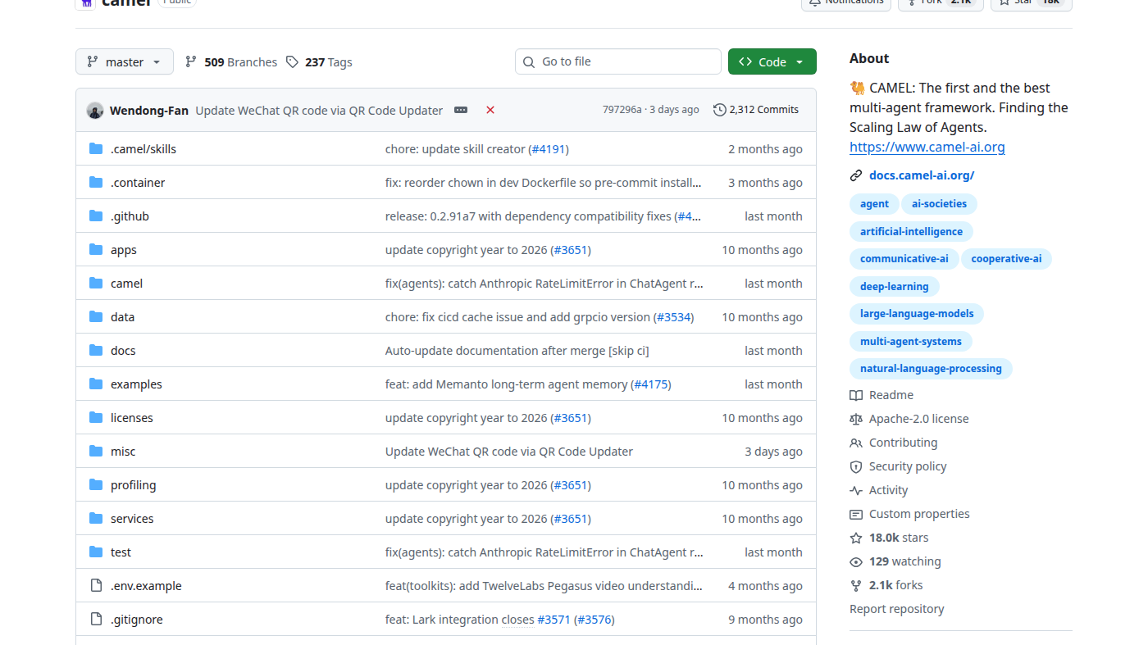Open the .gitignore file name
This screenshot has height=645, width=1148.
[x=137, y=620]
